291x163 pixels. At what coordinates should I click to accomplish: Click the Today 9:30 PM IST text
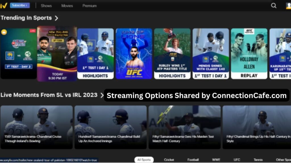[57, 76]
